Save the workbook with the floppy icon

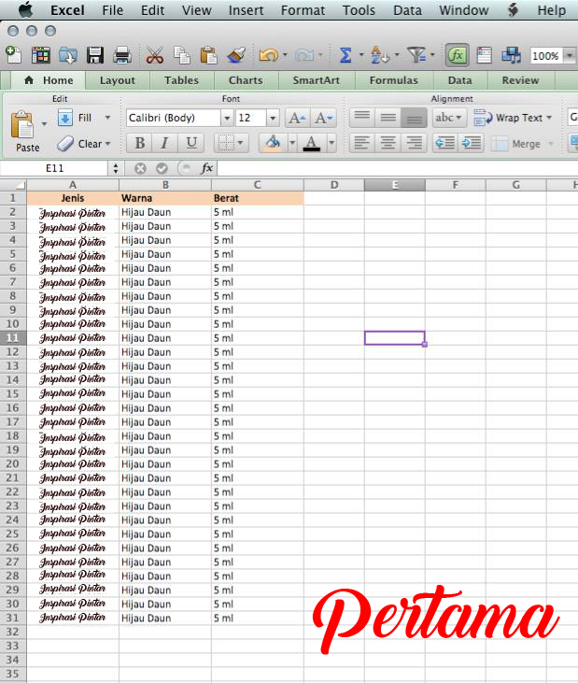pos(95,55)
